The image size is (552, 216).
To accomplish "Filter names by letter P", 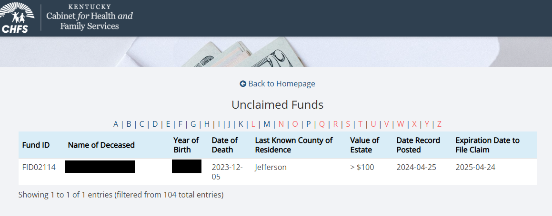I will (309, 124).
